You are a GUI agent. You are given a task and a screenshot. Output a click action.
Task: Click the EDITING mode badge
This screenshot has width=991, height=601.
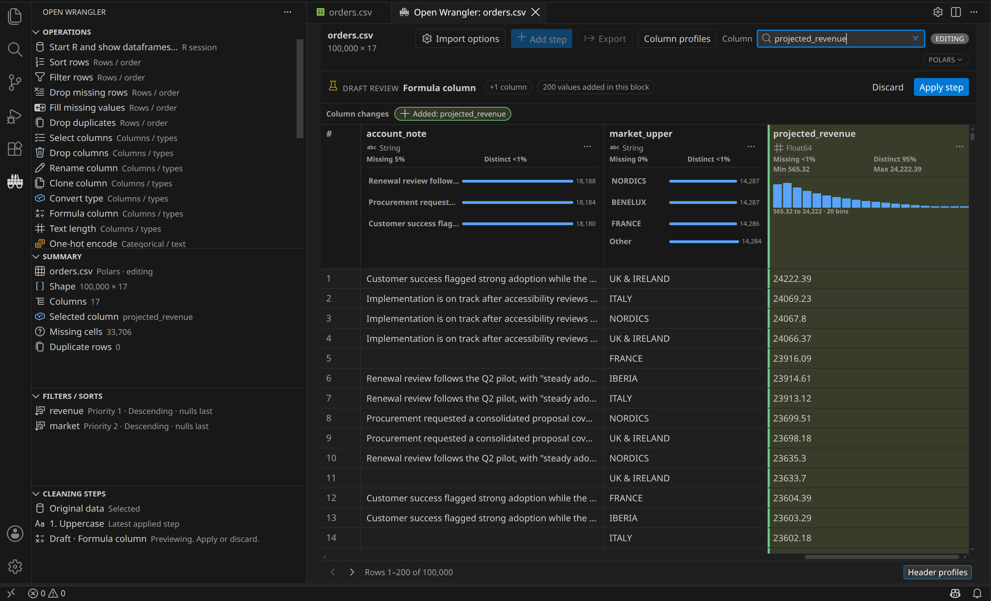[949, 39]
